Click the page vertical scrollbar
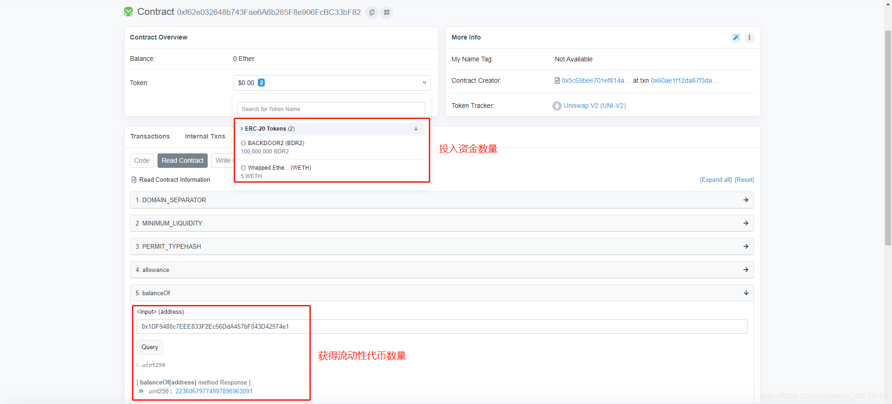 [888, 138]
